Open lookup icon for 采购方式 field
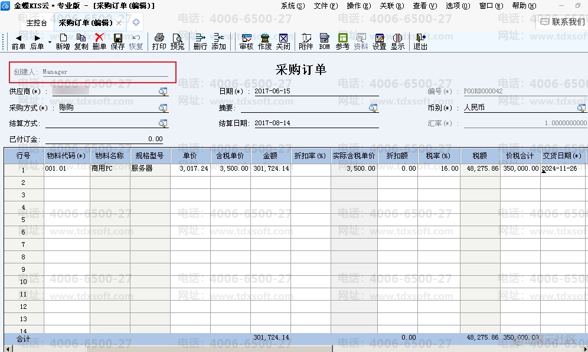Image resolution: width=588 pixels, height=352 pixels. [163, 108]
